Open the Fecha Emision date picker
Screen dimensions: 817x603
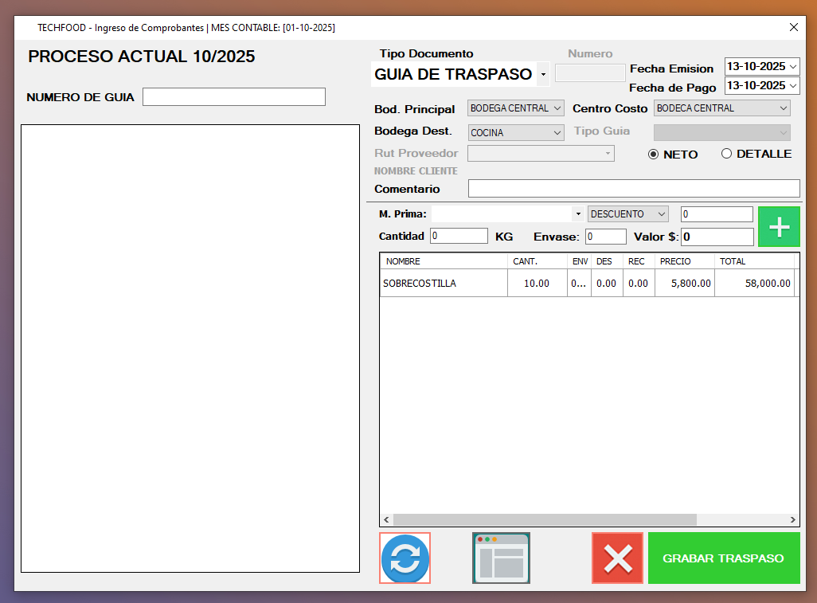[792, 66]
